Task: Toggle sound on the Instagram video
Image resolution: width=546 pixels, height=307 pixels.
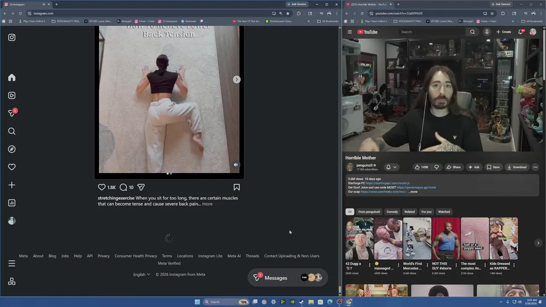Action: [236, 165]
